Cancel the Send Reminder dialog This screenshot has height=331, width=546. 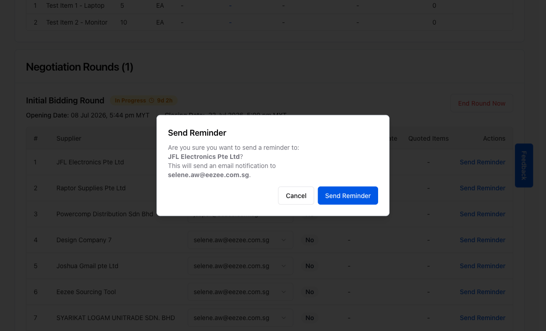click(296, 195)
